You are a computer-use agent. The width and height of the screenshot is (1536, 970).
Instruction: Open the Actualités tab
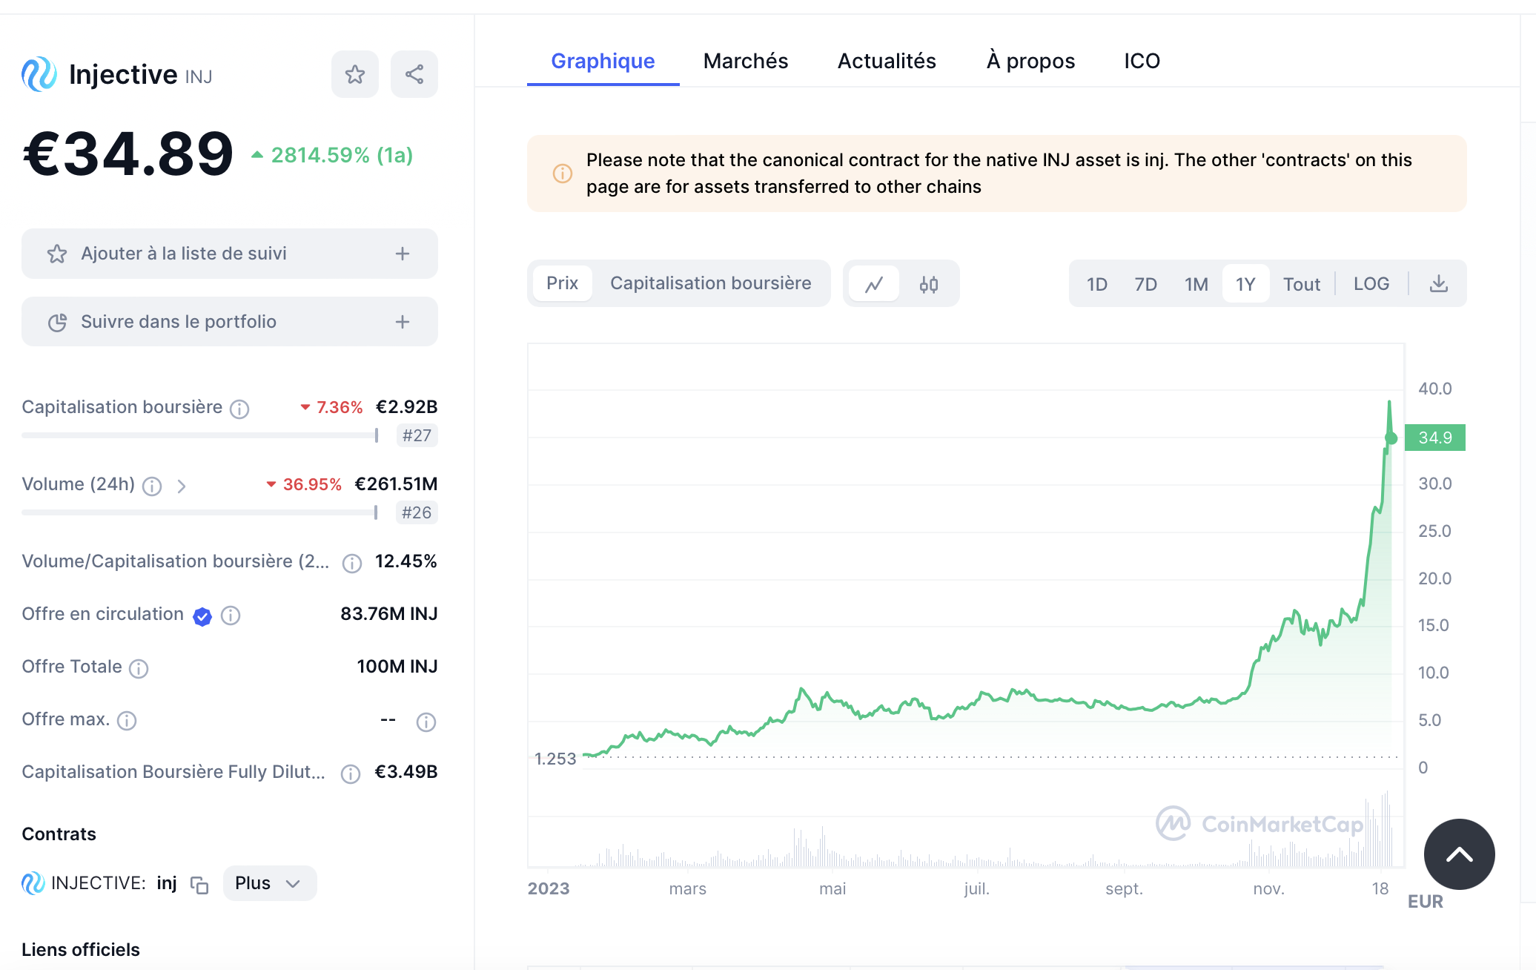pos(887,61)
